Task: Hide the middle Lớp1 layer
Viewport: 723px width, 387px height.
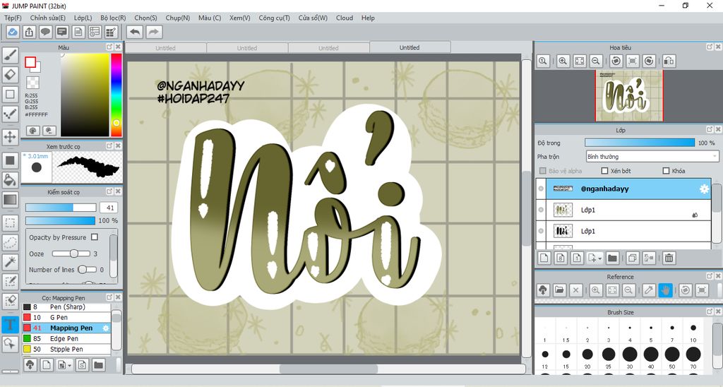Action: click(x=541, y=210)
